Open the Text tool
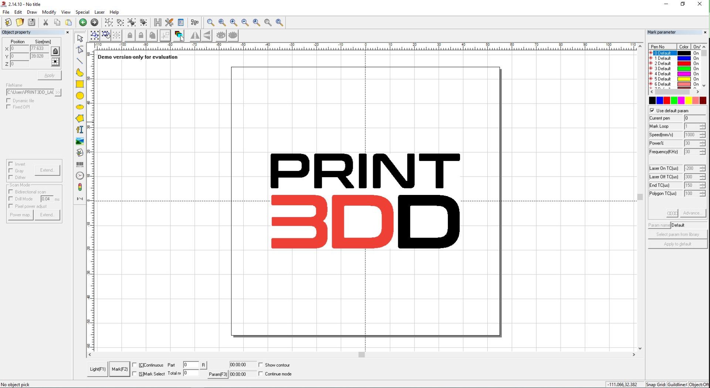Image resolution: width=710 pixels, height=388 pixels. 80,129
